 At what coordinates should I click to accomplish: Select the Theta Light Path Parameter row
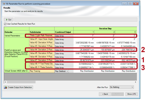[81, 36]
